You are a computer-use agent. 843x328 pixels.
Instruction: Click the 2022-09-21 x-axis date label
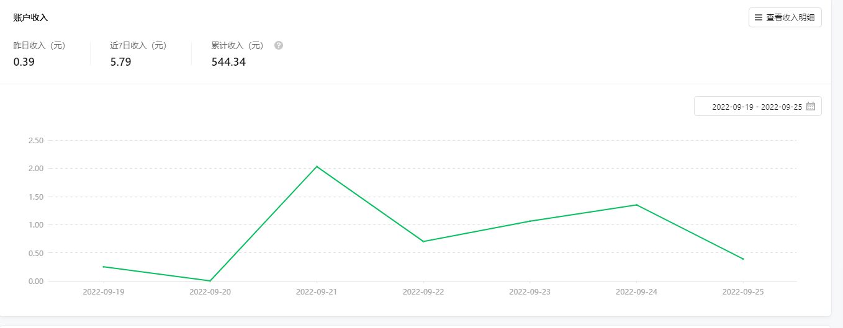(x=317, y=291)
